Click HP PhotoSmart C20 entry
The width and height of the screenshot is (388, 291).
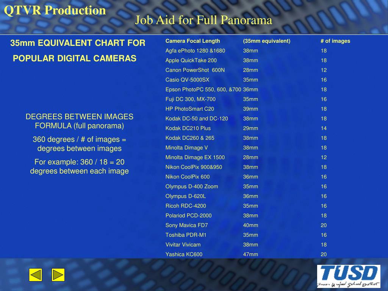pyautogui.click(x=190, y=109)
